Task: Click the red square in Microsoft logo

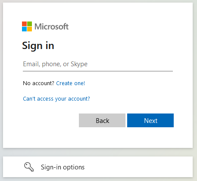Action: tap(24, 24)
